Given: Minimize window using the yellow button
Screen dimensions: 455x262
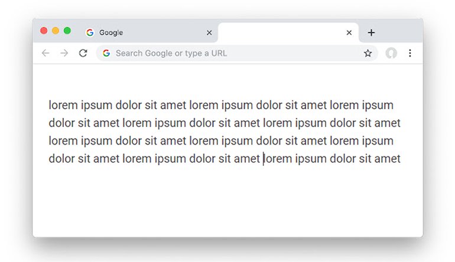Looking at the screenshot, I should pos(56,31).
